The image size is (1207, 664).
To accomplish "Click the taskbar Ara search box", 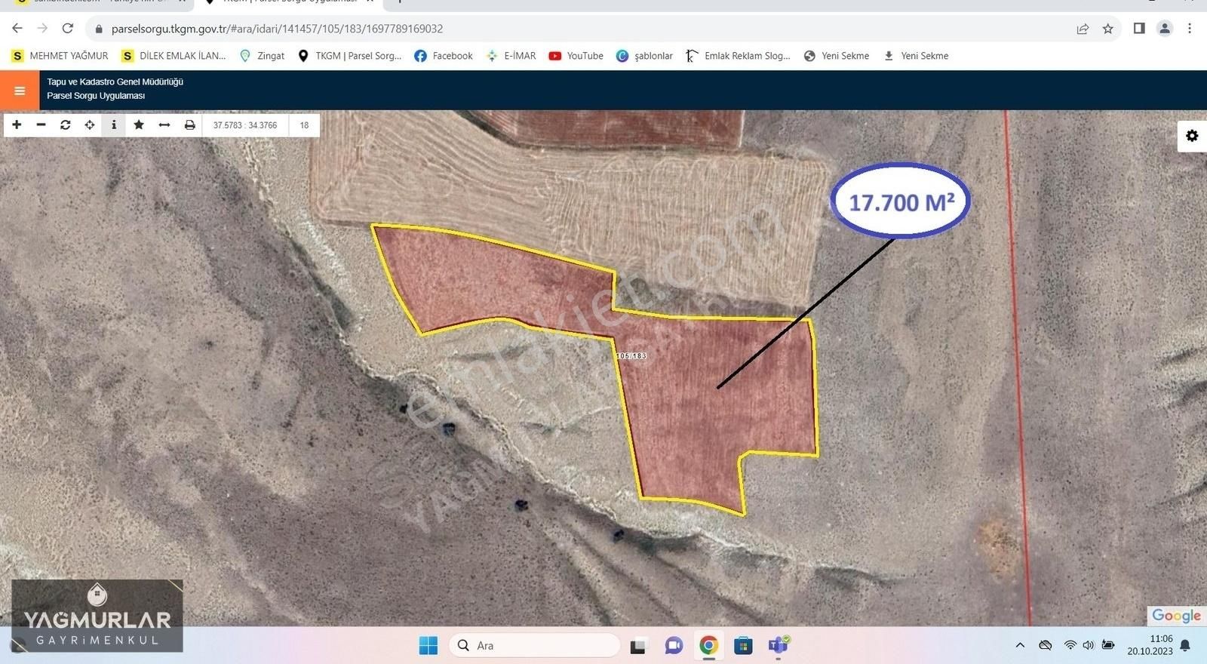I will pos(535,645).
